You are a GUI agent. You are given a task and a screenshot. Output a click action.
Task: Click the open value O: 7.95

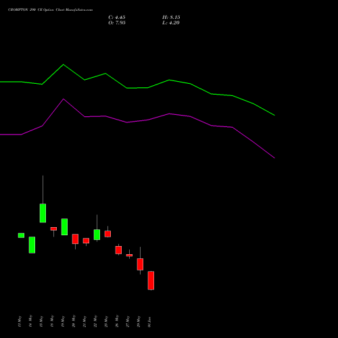117,23
